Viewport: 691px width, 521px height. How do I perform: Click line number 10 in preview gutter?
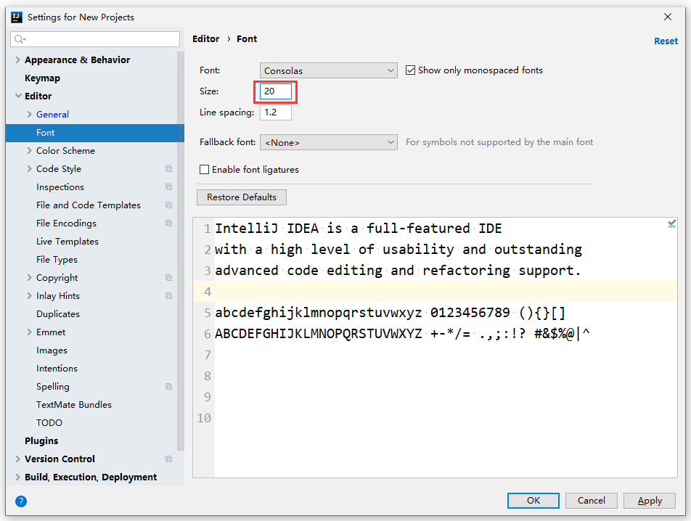tap(203, 418)
